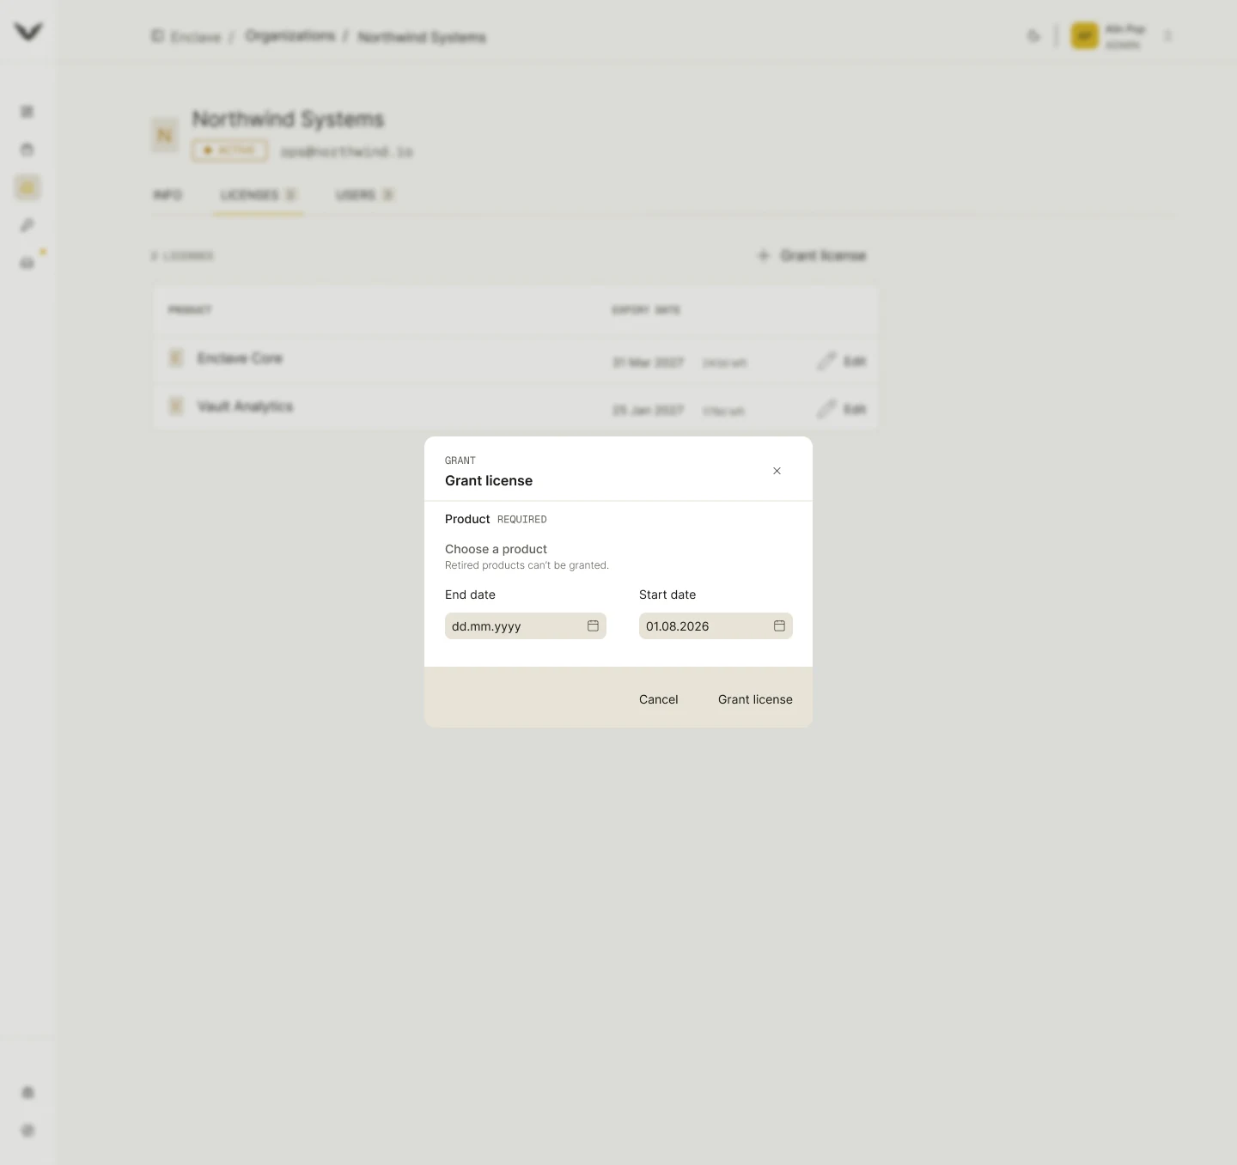The height and width of the screenshot is (1165, 1237).
Task: Select the Enclave Core product name
Action: click(x=240, y=358)
